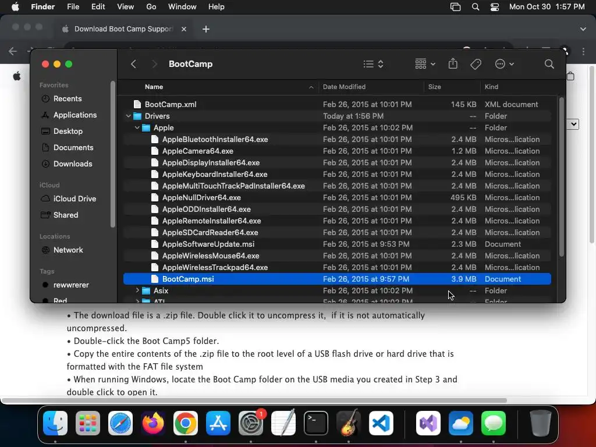Select AppleBluetoothInstaller64.exe
The image size is (596, 447).
click(337, 139)
